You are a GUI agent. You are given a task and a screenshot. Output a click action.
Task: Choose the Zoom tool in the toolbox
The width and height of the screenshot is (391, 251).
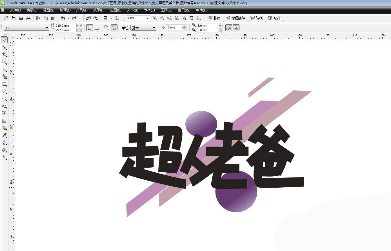tap(4, 62)
